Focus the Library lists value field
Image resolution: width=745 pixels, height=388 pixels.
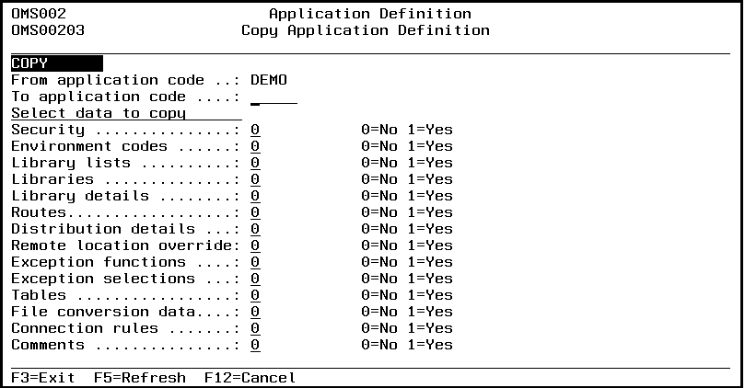tap(255, 163)
